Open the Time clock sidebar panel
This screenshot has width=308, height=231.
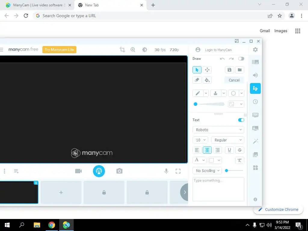coord(255,102)
